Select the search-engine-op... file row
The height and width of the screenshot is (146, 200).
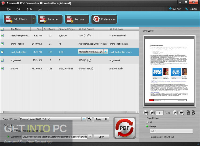tap(69, 35)
